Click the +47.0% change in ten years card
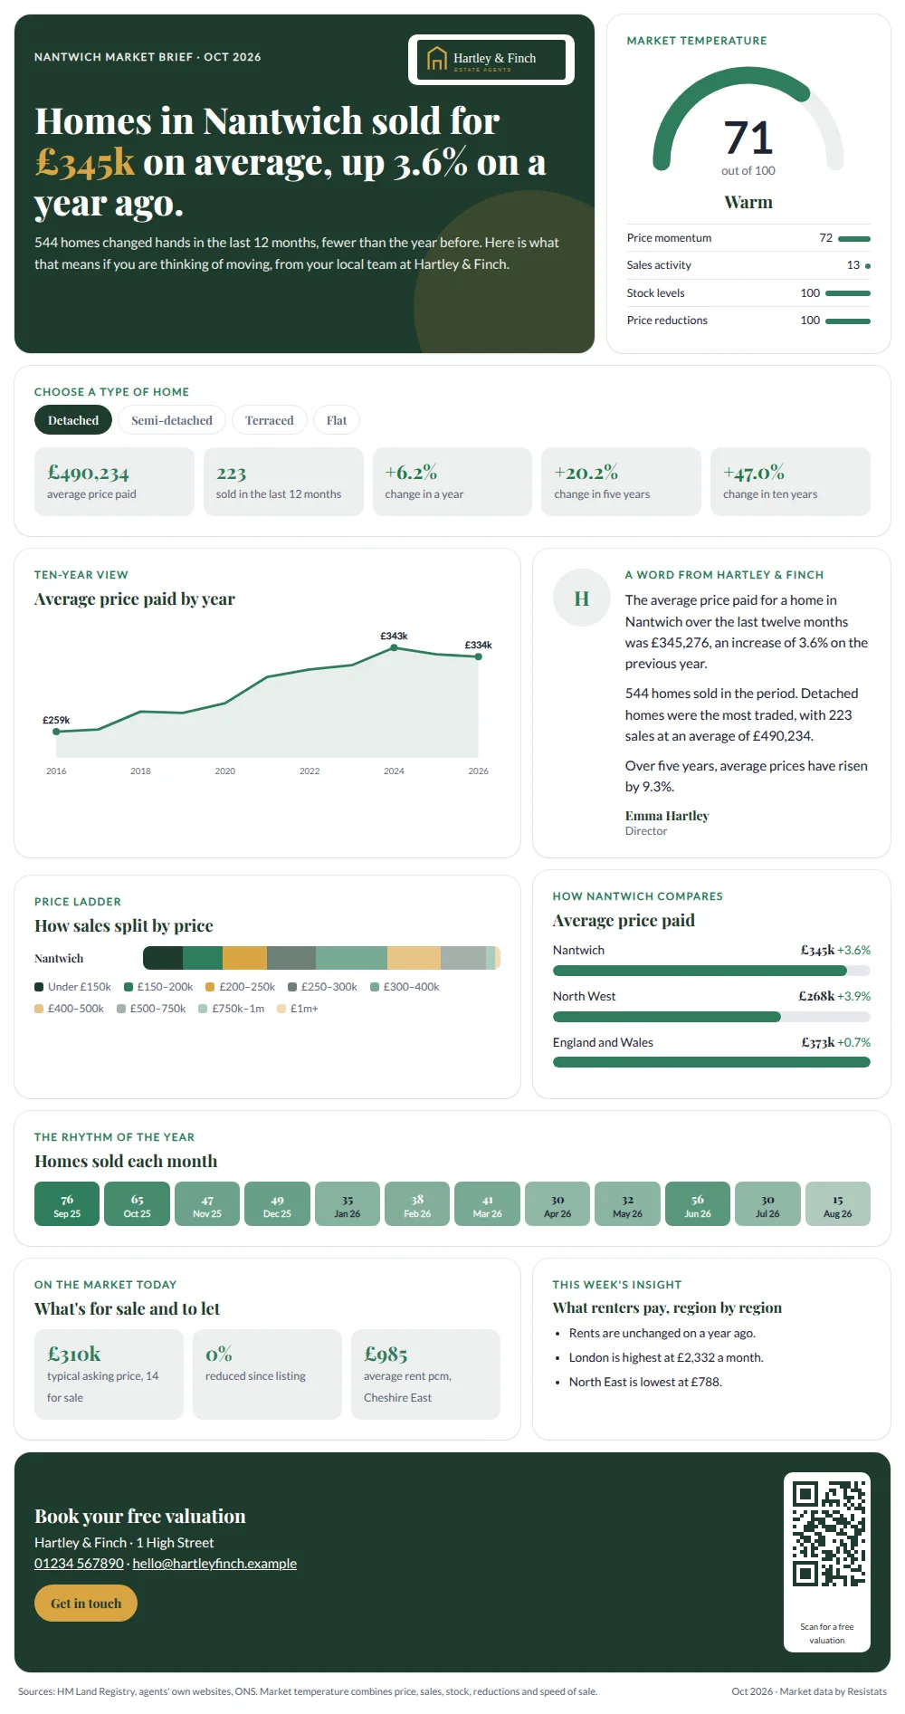The width and height of the screenshot is (905, 1714). [x=791, y=482]
